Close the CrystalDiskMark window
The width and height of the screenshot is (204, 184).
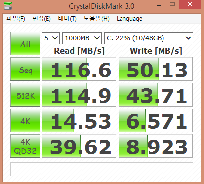coord(190,4)
